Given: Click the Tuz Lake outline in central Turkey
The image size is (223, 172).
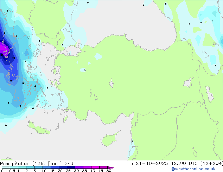Looking at the screenshot, I should point(111,84).
